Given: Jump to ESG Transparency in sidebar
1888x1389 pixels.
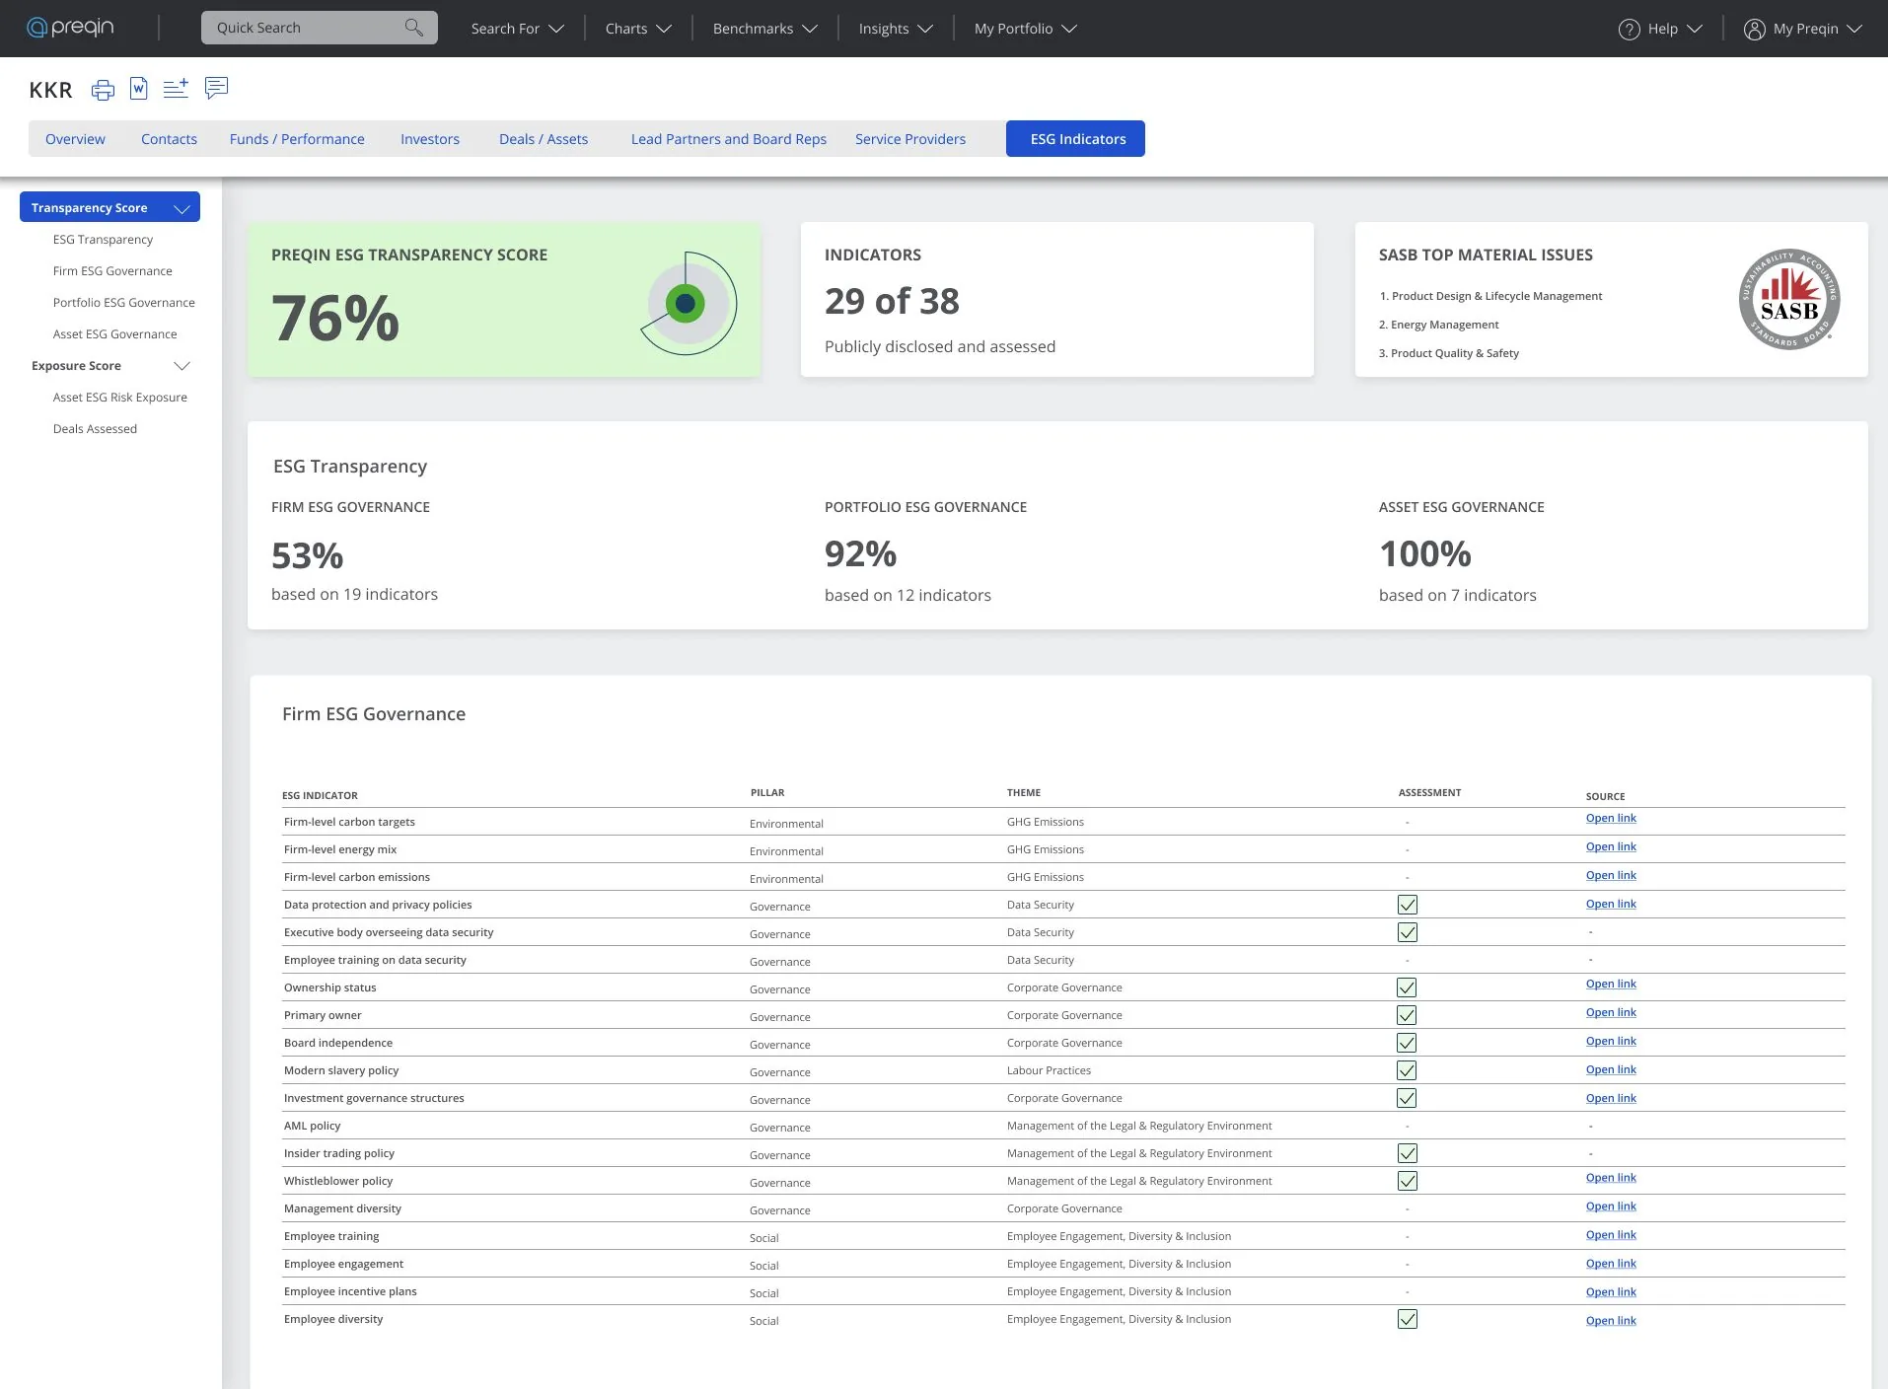Looking at the screenshot, I should [103, 240].
